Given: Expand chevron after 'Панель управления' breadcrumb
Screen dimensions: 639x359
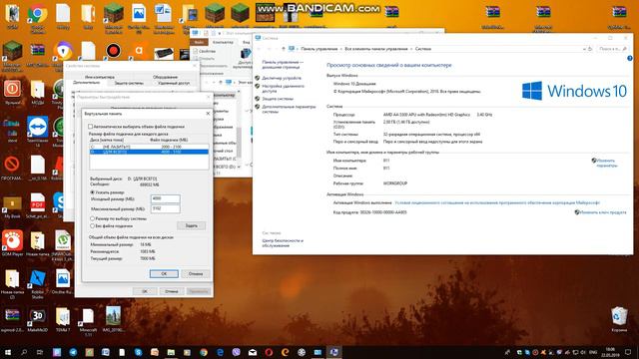Looking at the screenshot, I should 341,49.
